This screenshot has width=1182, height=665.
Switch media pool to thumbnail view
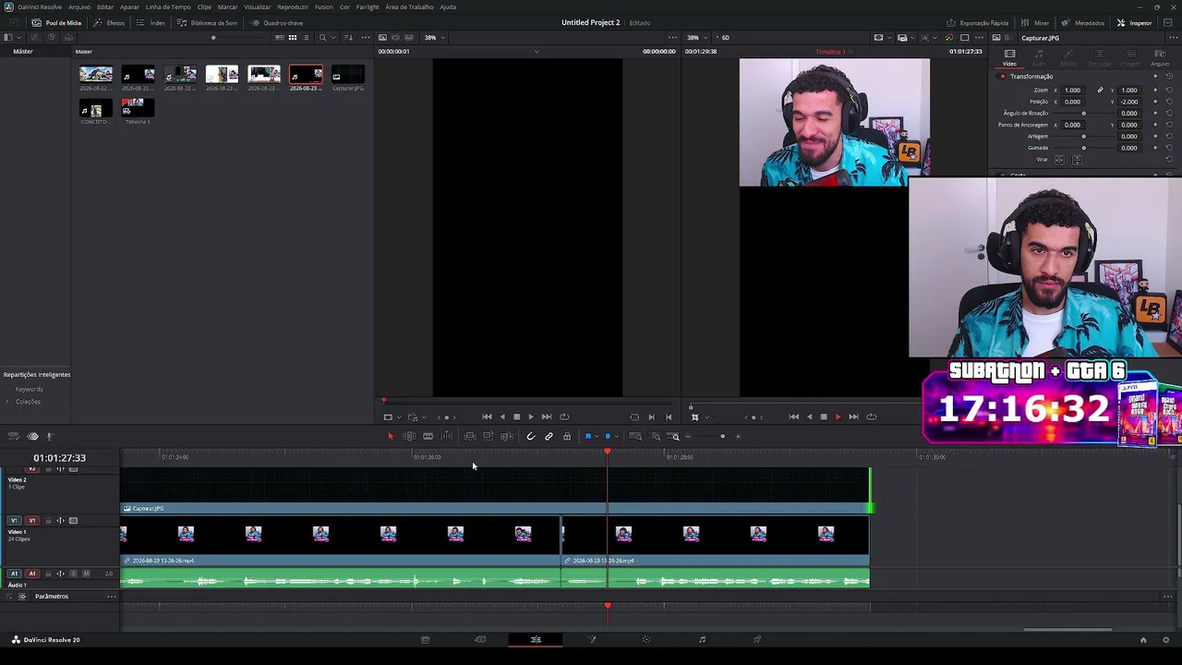point(293,37)
